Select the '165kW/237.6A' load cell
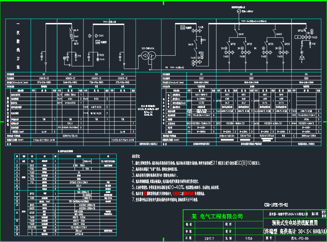Screen dimensions: 327x242 (x=266, y=136)
